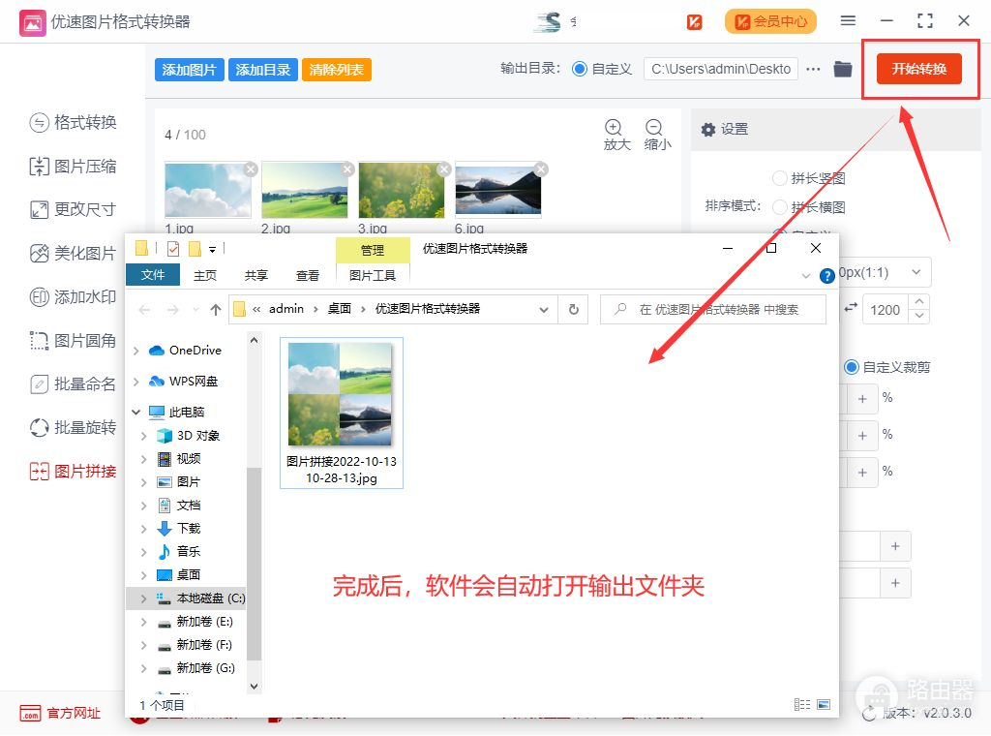Open 官方网址 official website link
The image size is (991, 736).
click(x=60, y=713)
